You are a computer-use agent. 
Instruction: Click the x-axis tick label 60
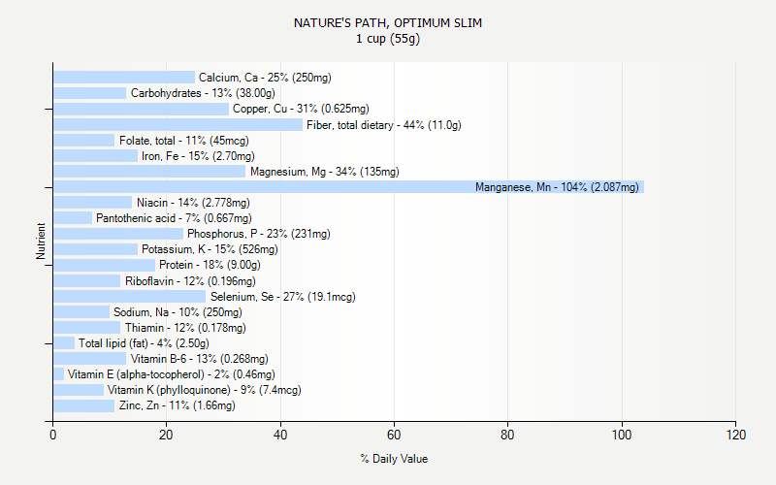(394, 435)
